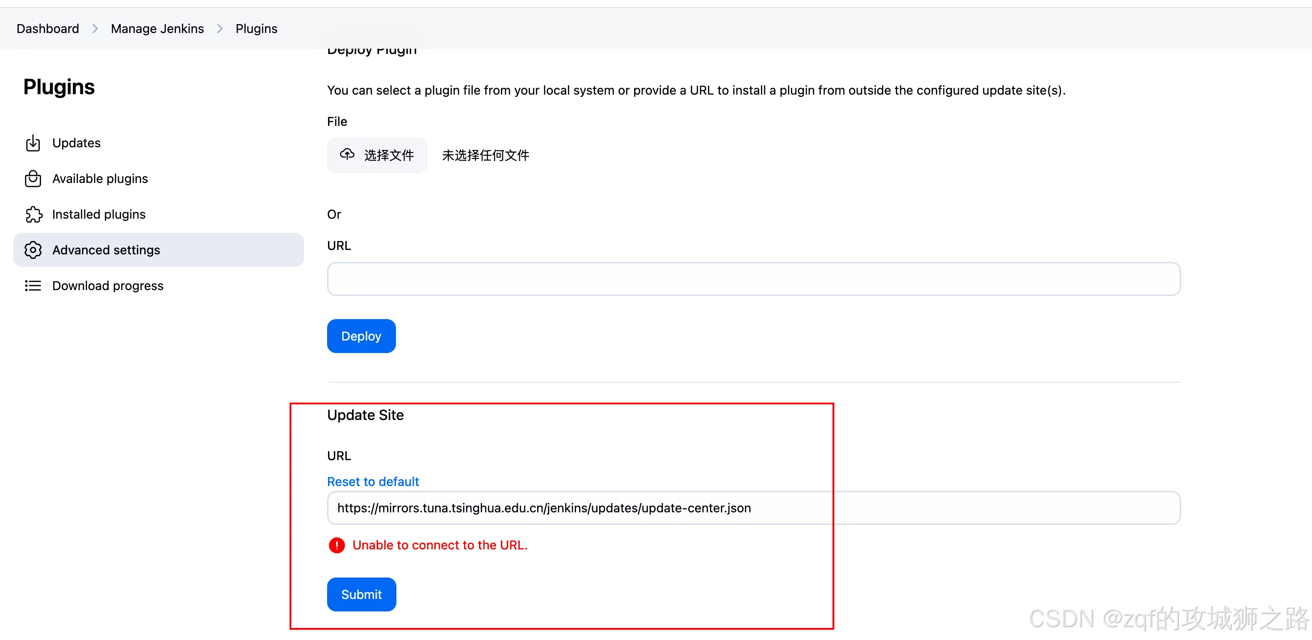Click the Updates download icon
Viewport: 1312px width, 640px height.
coord(33,143)
